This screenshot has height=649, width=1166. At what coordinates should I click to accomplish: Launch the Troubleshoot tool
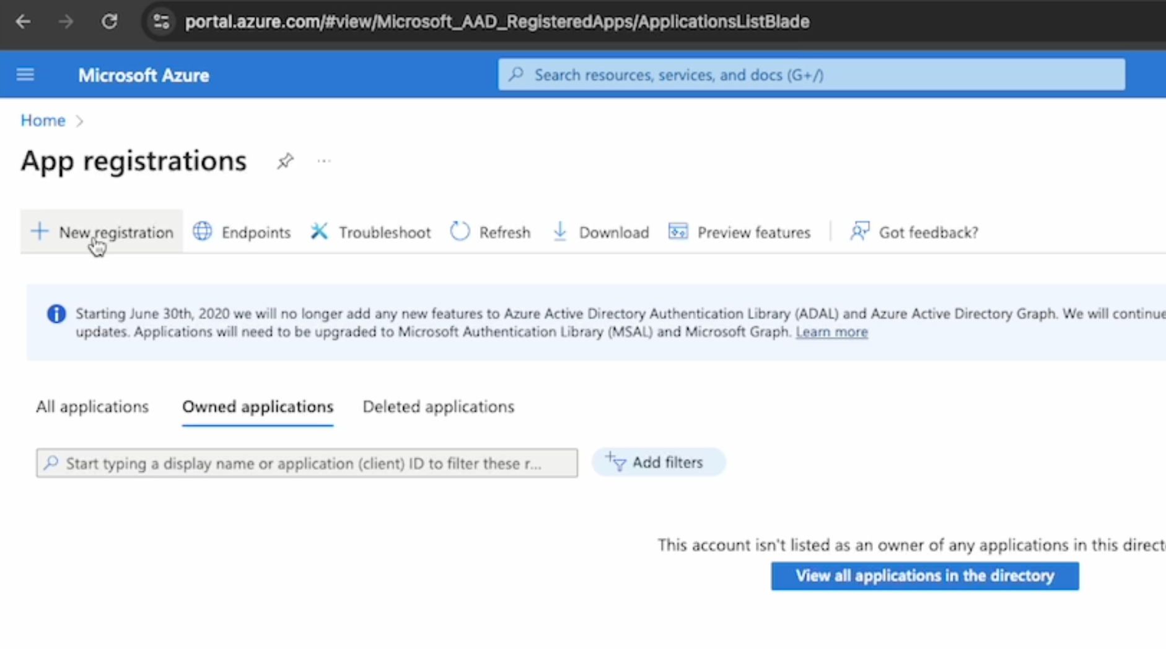[370, 232]
